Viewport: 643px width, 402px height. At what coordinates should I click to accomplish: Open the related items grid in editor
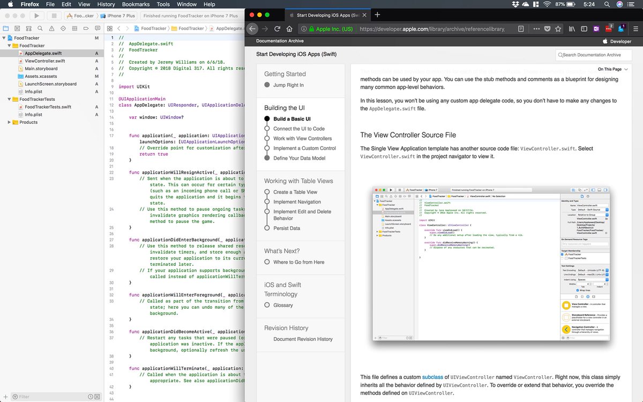point(110,28)
